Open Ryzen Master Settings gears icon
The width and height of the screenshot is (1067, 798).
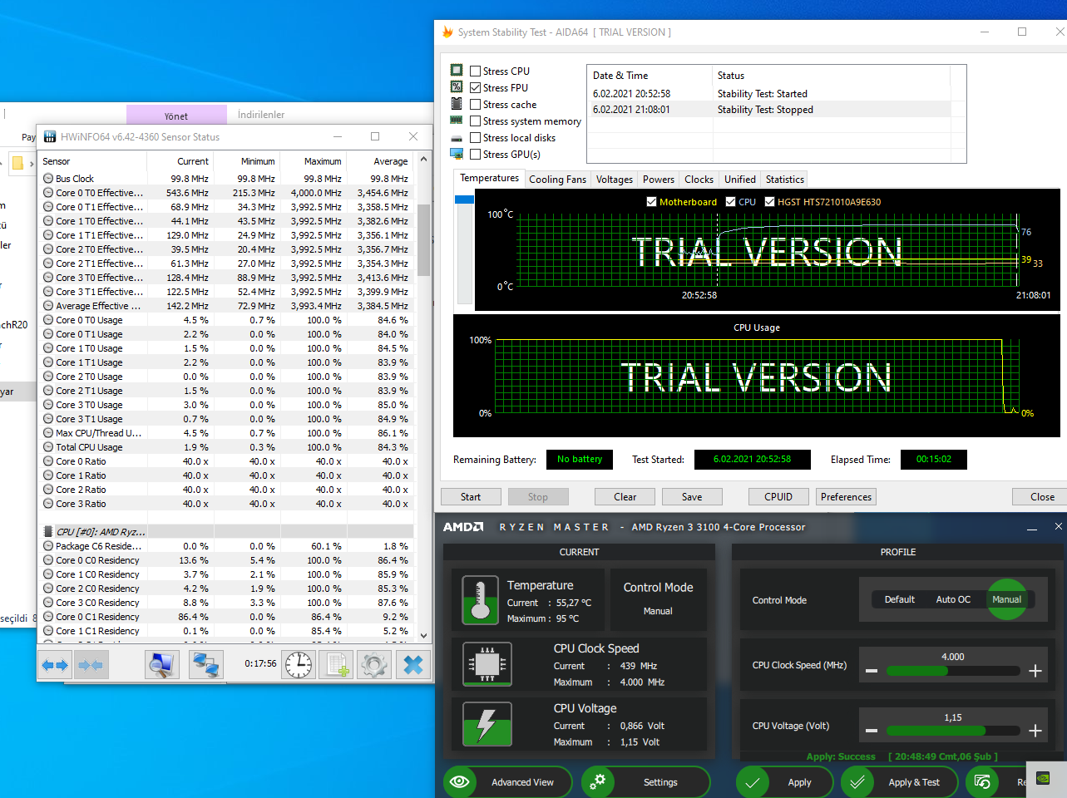coord(597,781)
